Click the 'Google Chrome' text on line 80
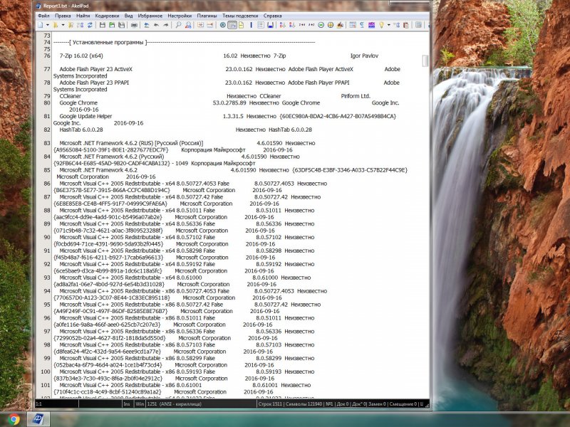The image size is (570, 427). coord(78,102)
